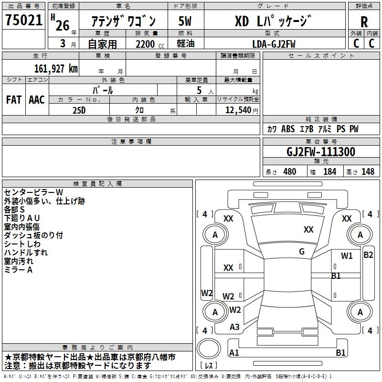Select the car name アテンザワゴン
The image size is (382, 382).
(123, 22)
